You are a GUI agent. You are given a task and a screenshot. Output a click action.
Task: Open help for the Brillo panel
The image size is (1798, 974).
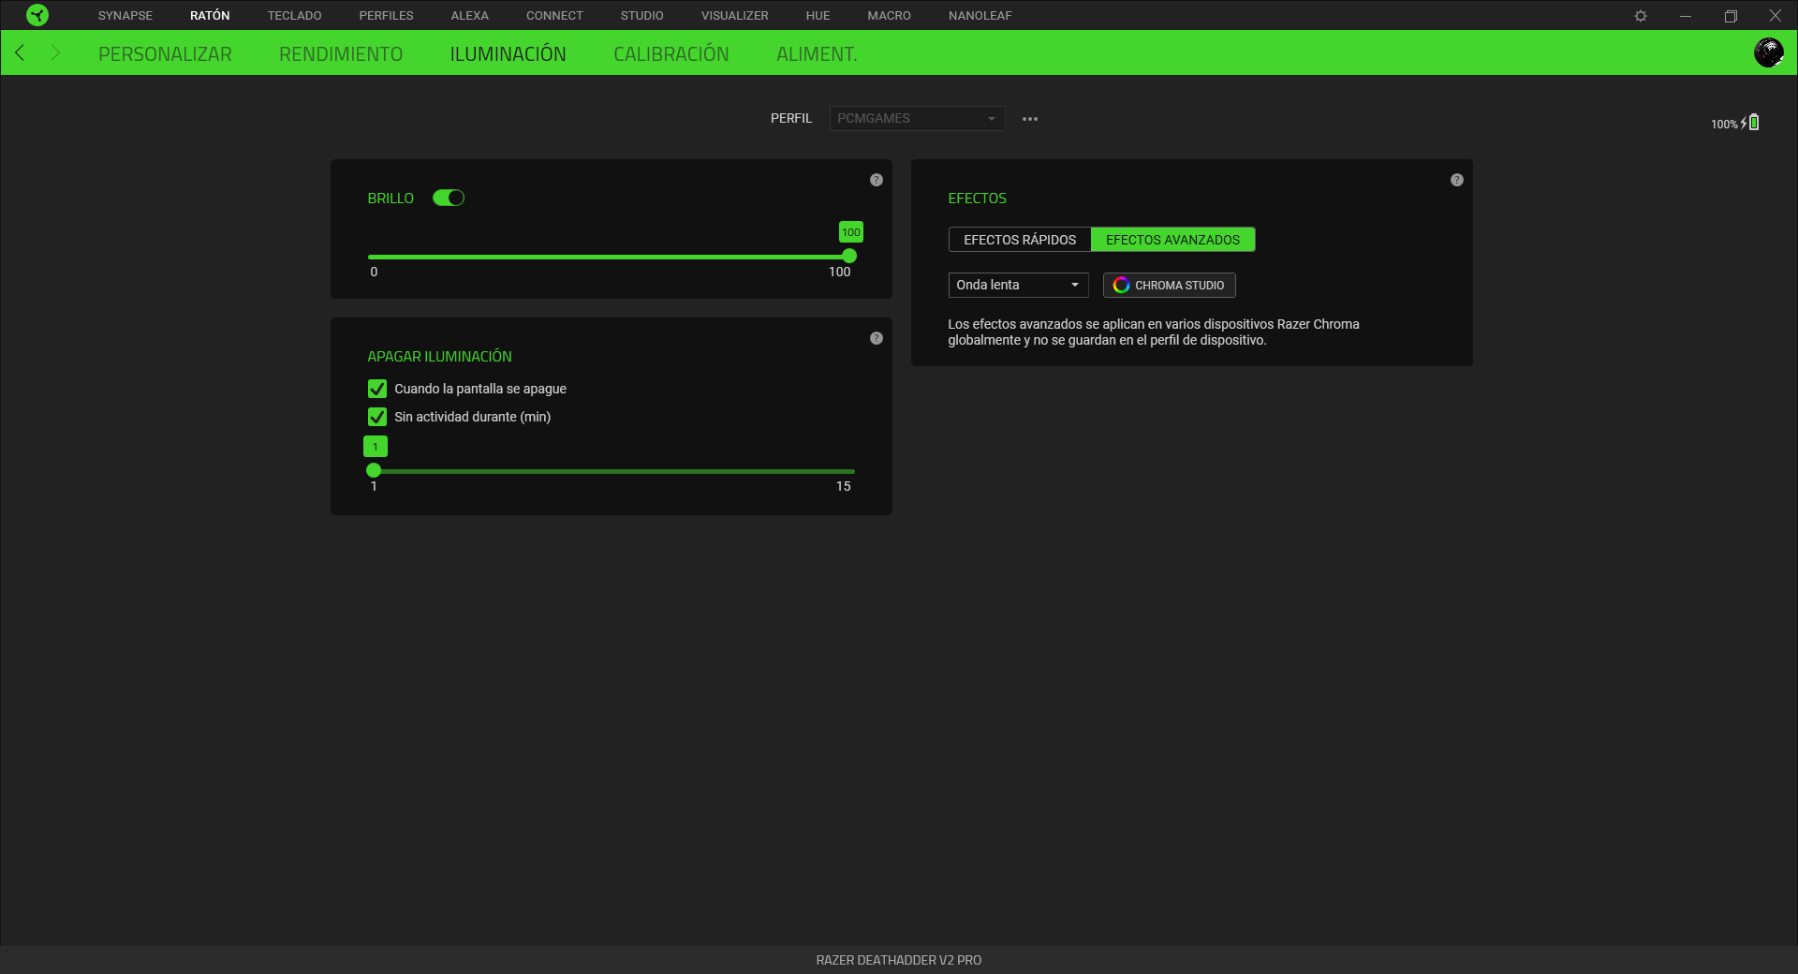[877, 180]
